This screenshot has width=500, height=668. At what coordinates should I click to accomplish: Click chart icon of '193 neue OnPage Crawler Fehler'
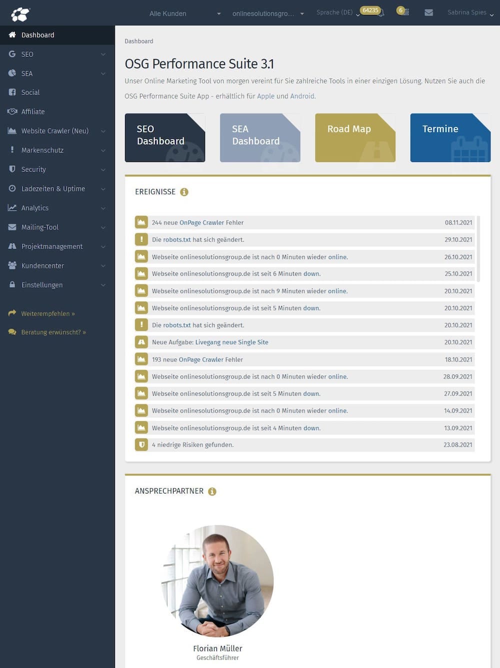(141, 359)
